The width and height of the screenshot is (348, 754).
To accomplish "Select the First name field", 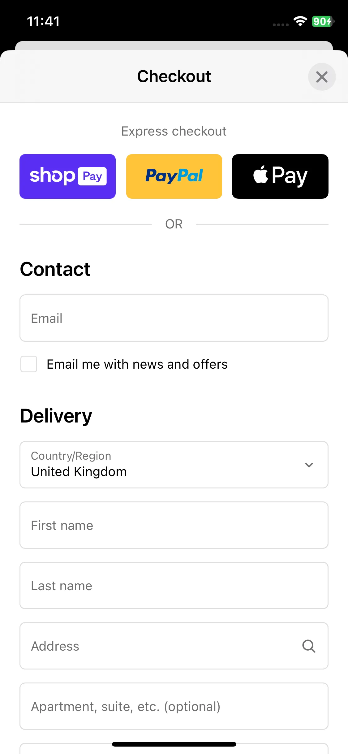I will (x=174, y=525).
